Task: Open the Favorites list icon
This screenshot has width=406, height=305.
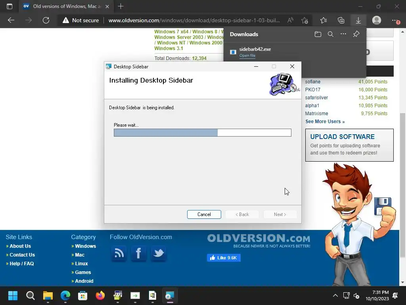Action: 324,20
